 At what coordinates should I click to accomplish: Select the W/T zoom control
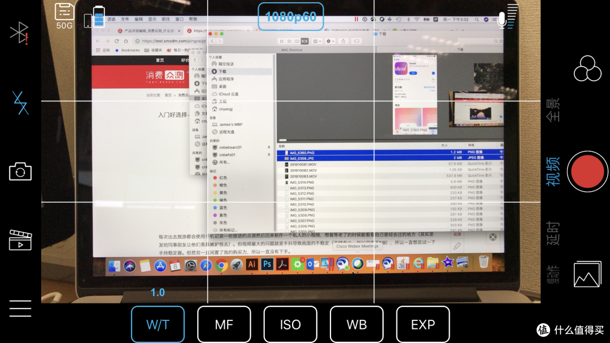point(158,324)
